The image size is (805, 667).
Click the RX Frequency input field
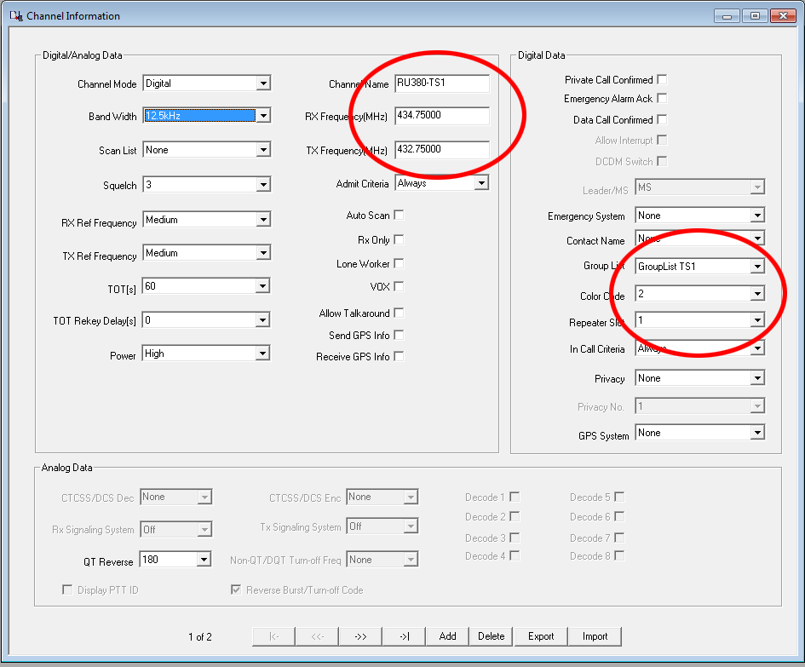tap(441, 116)
